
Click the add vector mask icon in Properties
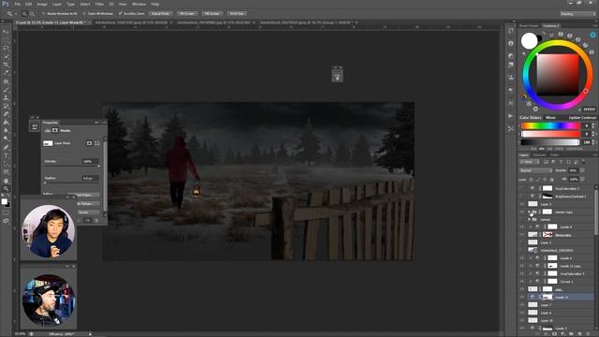[97, 143]
